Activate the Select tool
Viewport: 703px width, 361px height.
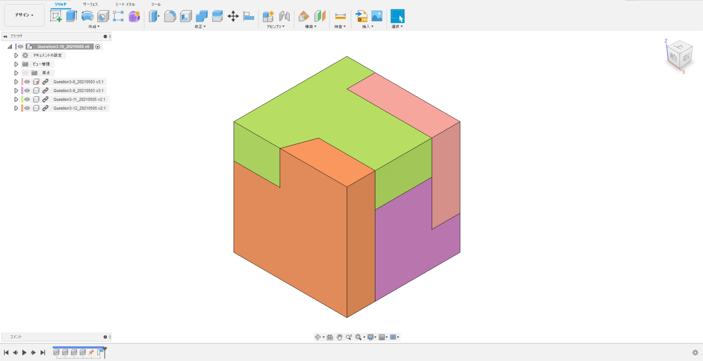point(397,16)
